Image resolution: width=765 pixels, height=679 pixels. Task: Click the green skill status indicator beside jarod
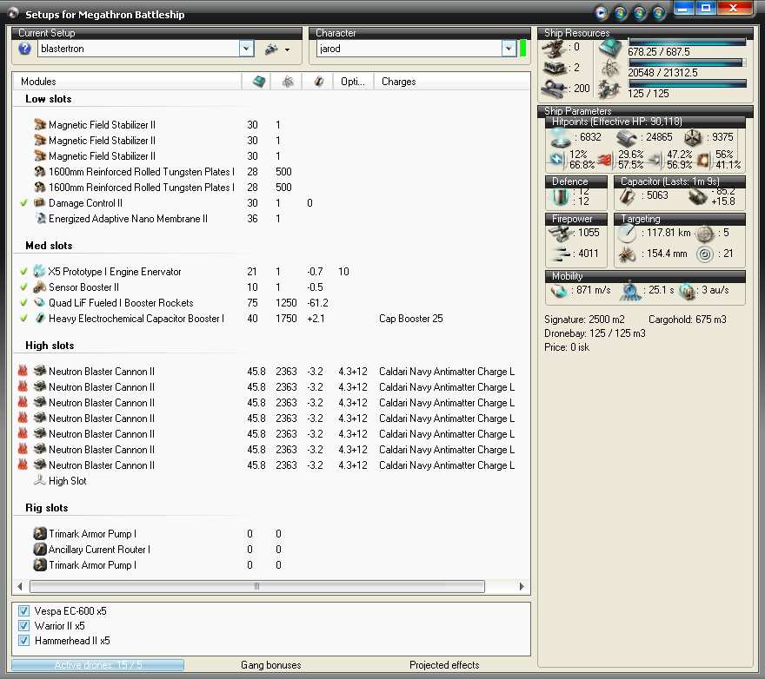pyautogui.click(x=523, y=49)
